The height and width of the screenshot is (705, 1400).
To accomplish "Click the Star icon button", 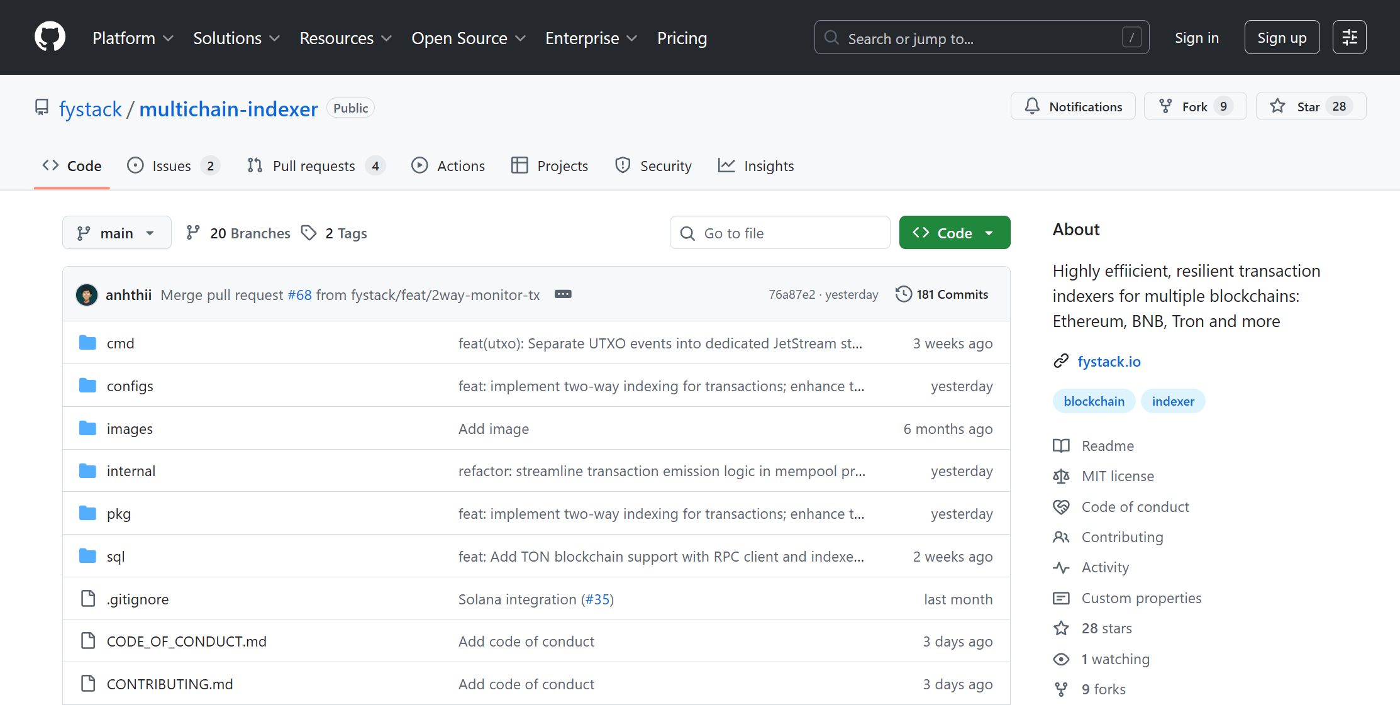I will [1277, 106].
